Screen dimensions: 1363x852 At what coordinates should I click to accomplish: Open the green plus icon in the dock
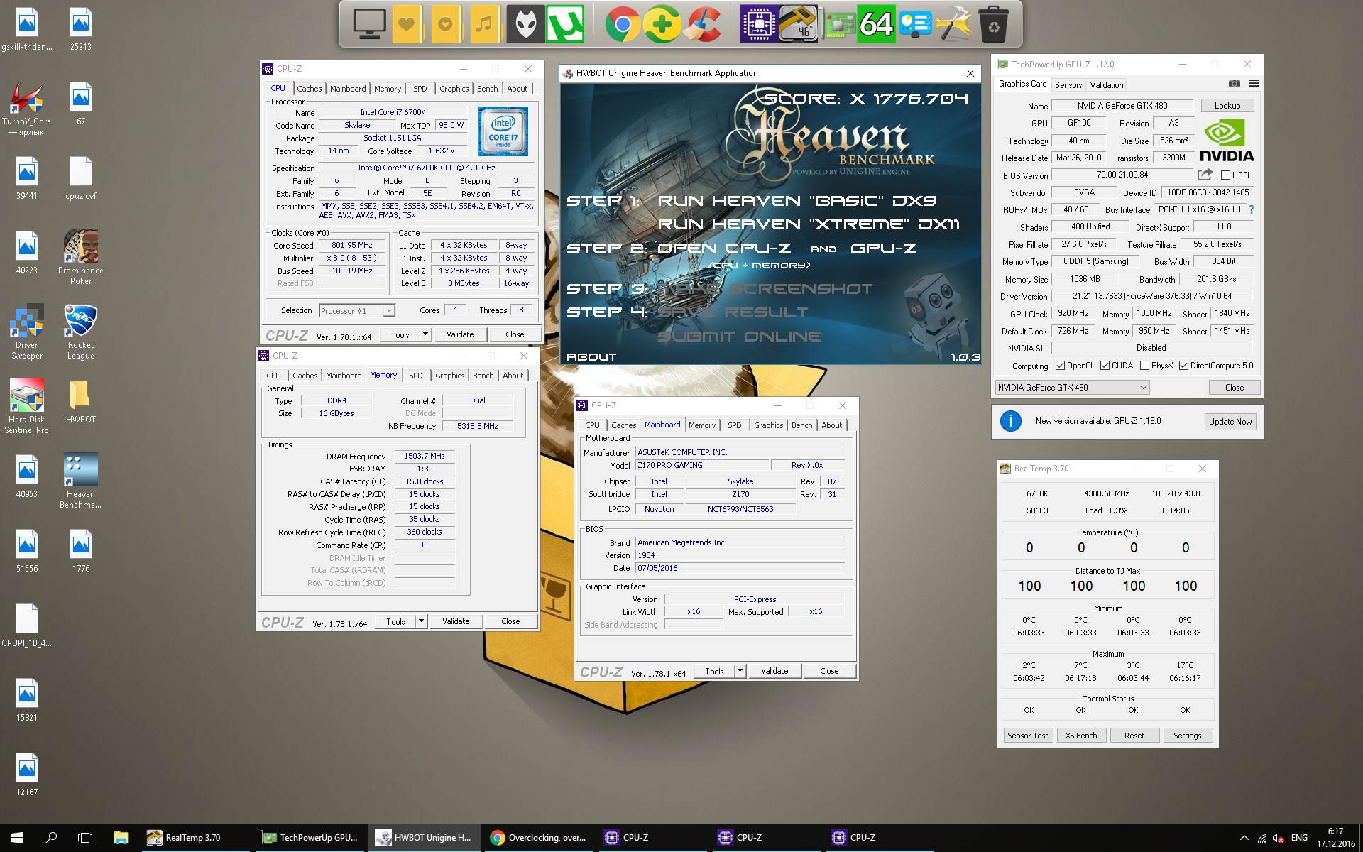coord(662,24)
